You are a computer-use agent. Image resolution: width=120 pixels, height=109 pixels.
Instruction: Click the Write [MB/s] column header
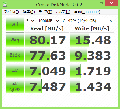(92, 28)
